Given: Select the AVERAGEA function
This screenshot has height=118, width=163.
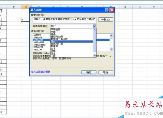Looking at the screenshot, I should [x=38, y=40].
